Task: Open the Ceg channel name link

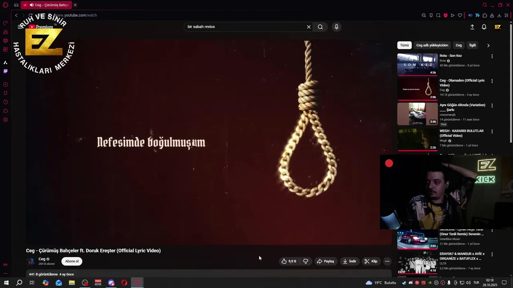Action: (x=42, y=259)
